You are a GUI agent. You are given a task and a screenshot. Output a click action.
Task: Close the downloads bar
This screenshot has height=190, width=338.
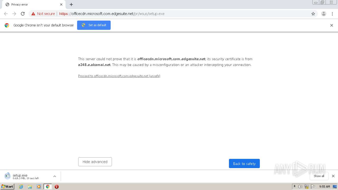tap(333, 176)
